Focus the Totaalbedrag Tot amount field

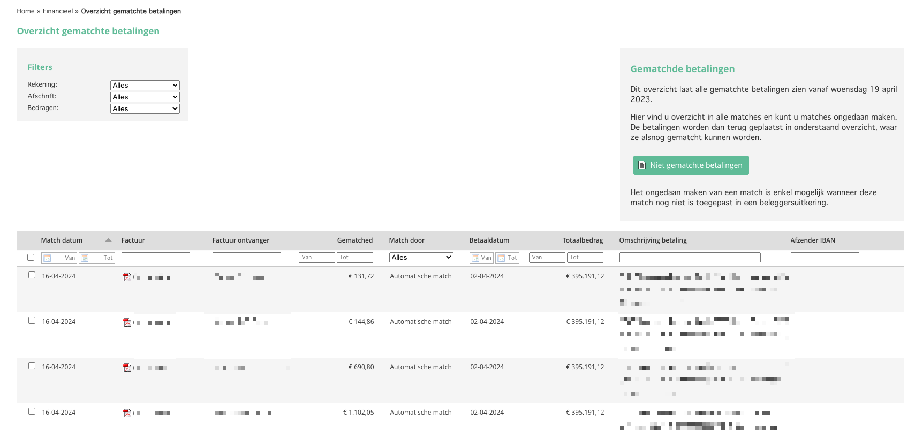585,258
